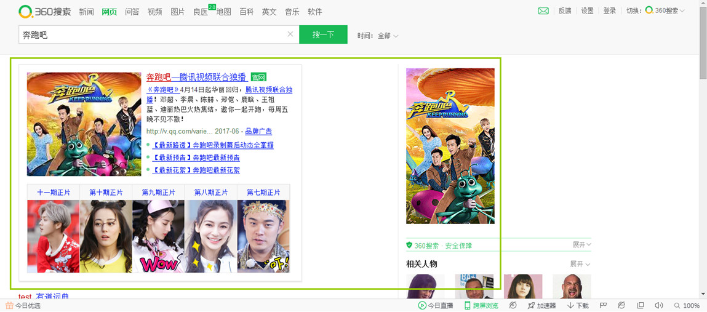This screenshot has height=312, width=707.
Task: Click the 第九期 thumbnail with Wow sticker
Action: (158, 237)
